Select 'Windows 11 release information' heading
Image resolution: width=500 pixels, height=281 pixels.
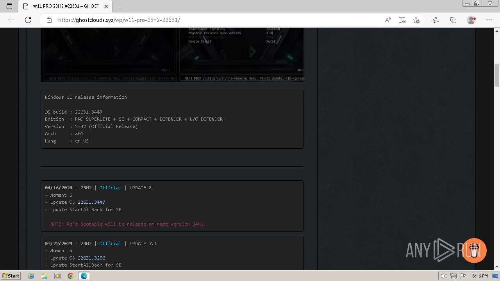[86, 97]
